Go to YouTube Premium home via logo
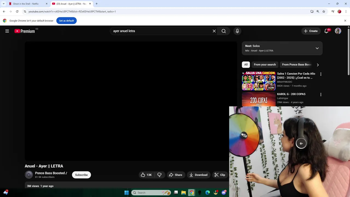The height and width of the screenshot is (197, 350). [25, 31]
